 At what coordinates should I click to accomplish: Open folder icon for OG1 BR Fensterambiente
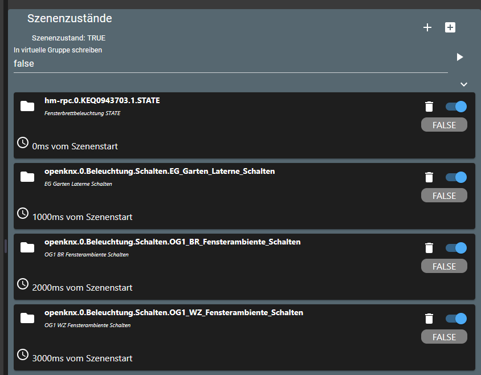[27, 247]
